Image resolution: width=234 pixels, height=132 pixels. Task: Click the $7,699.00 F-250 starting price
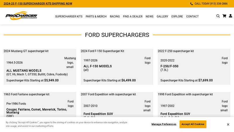pos(206,80)
